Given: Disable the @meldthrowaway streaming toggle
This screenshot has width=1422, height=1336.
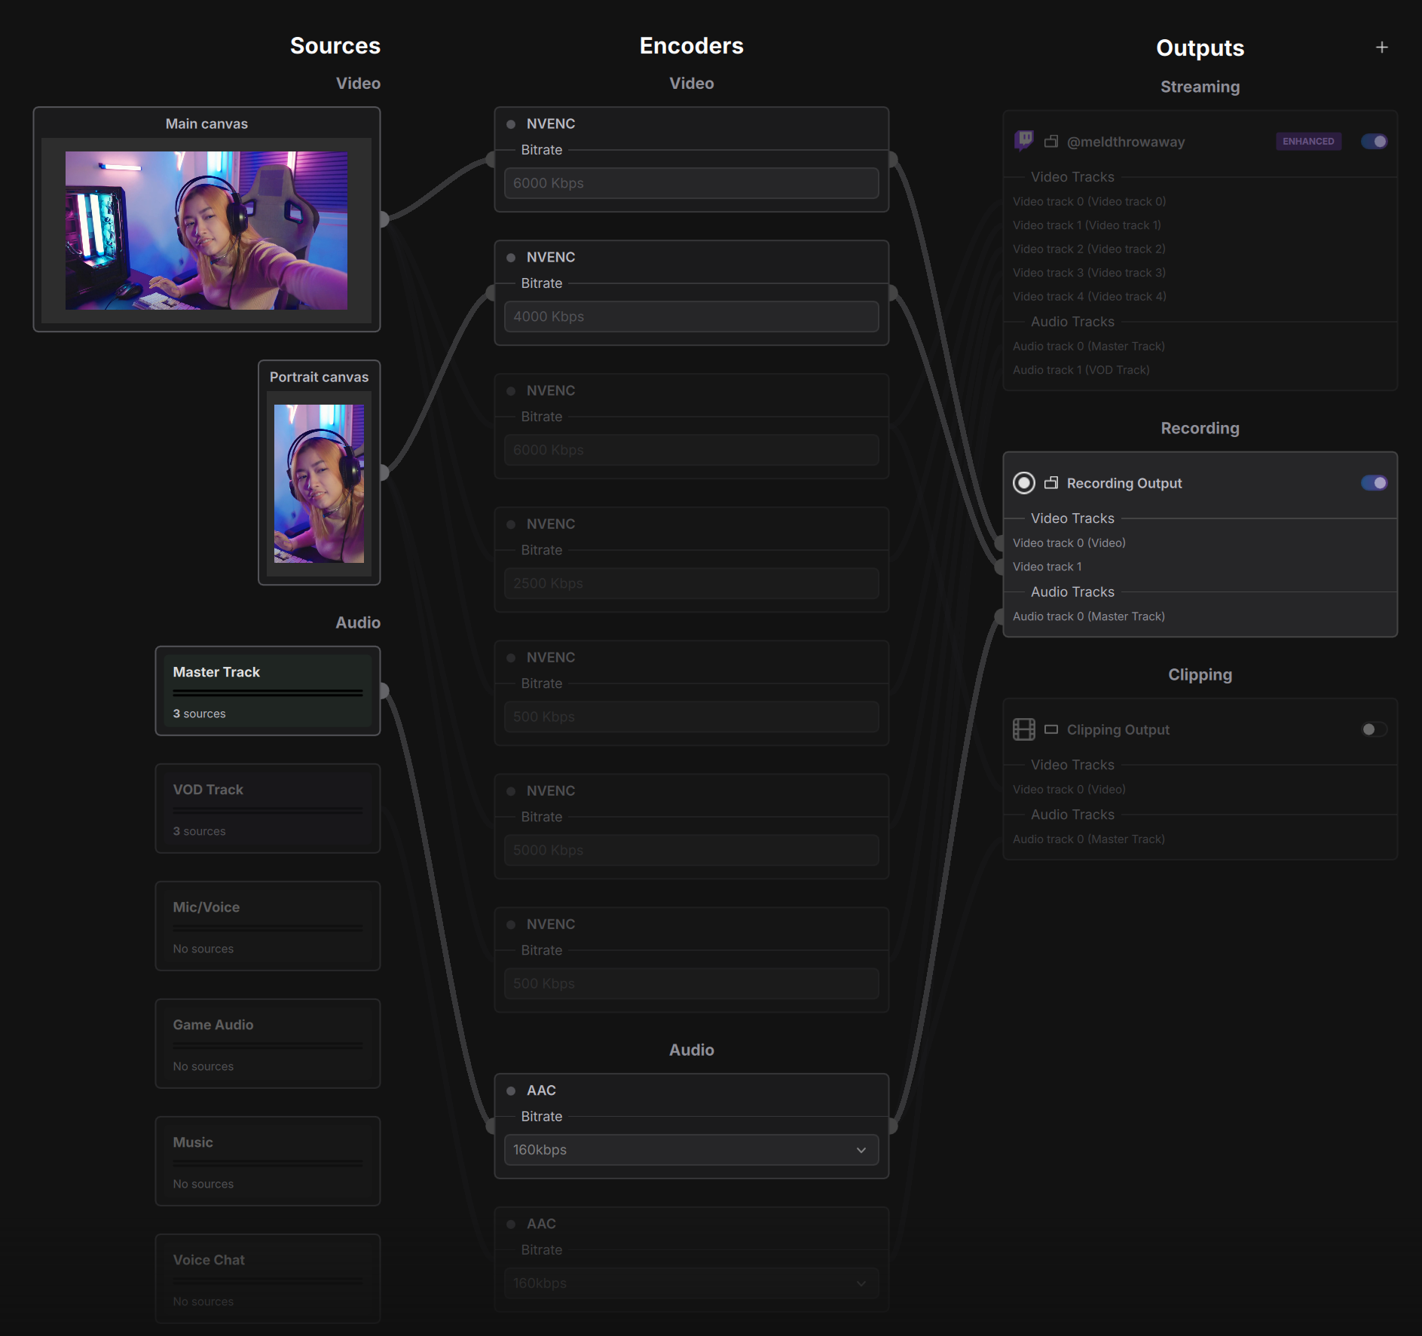Looking at the screenshot, I should pyautogui.click(x=1374, y=142).
